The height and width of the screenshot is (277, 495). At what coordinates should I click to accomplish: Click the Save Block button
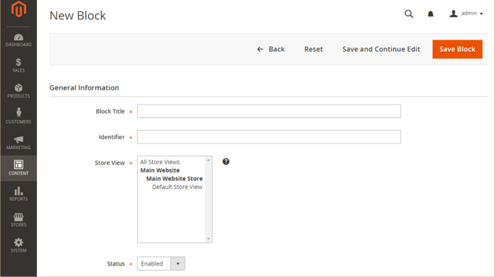tap(457, 49)
